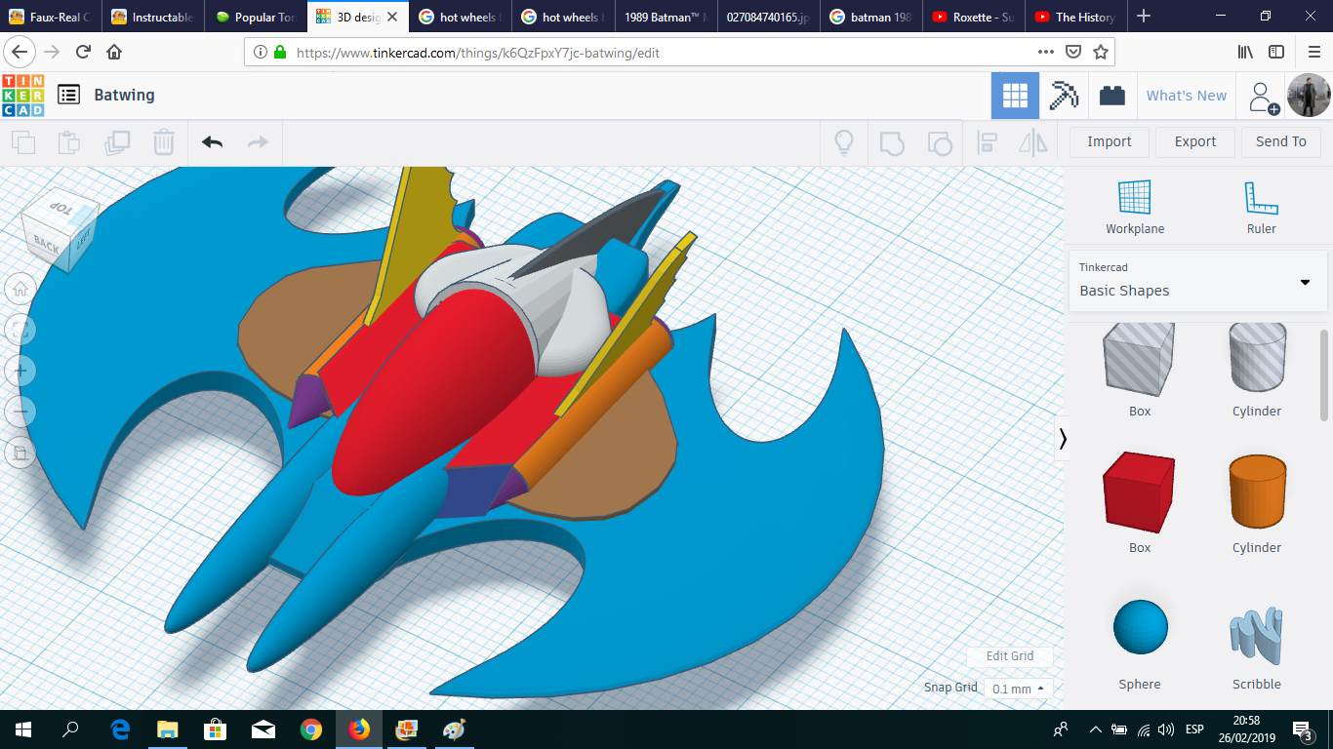Click the Home view button
Screen dimensions: 1333x749
tap(20, 288)
